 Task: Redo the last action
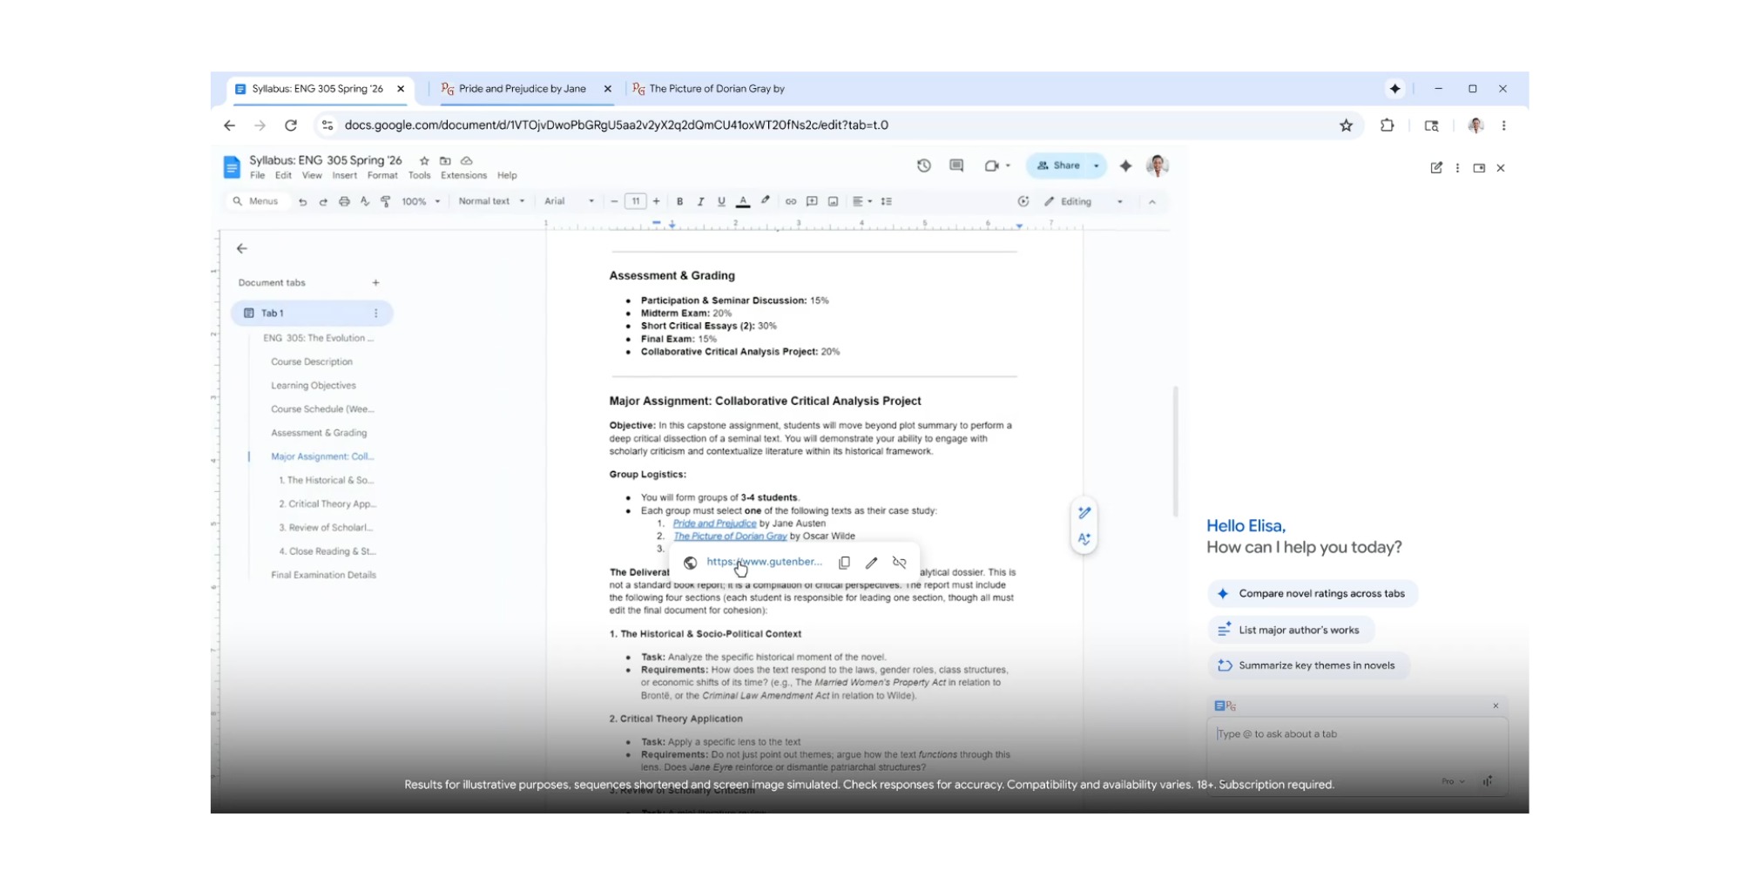323,201
